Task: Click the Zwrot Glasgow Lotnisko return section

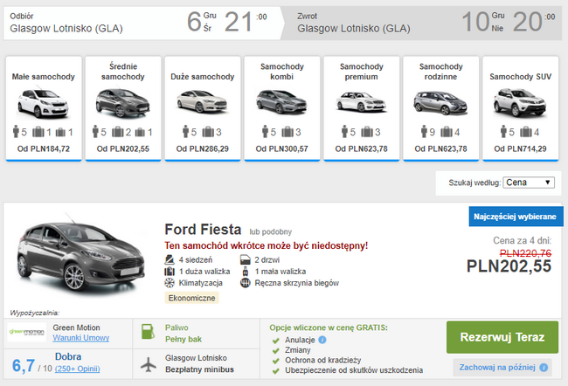Action: 422,23
